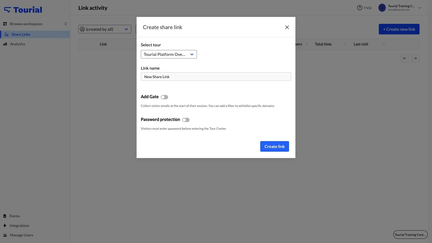Sort by Last visit column

(361, 44)
